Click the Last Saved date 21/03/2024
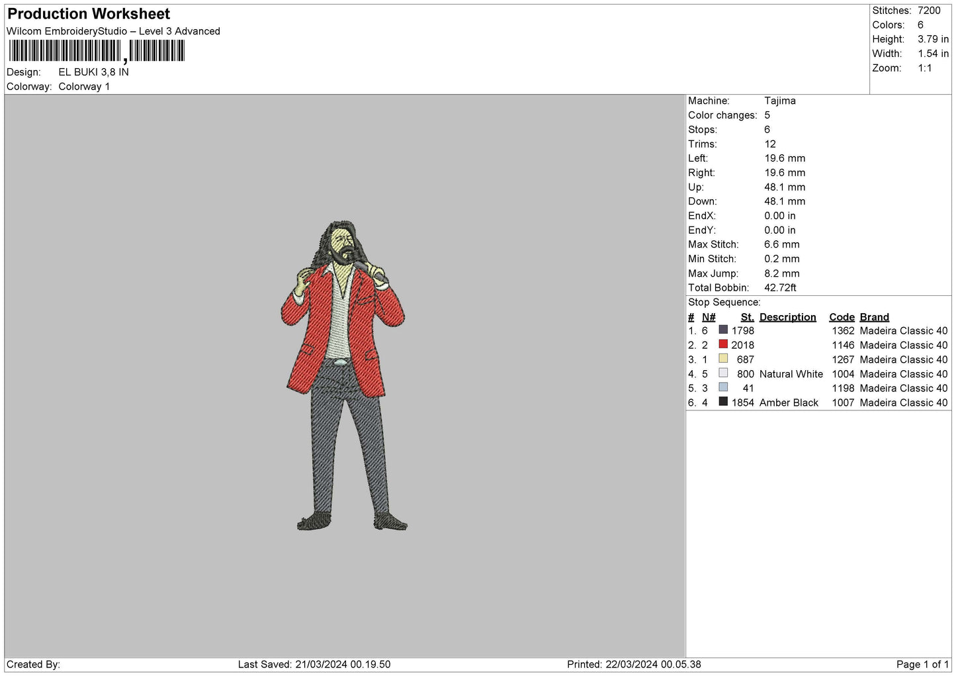Screen dimensions: 956x676 (322, 664)
